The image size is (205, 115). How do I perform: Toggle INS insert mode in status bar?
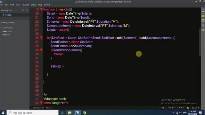point(163,108)
